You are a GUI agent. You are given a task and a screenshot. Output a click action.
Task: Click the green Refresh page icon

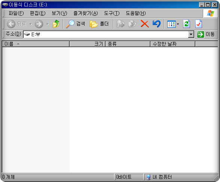[186, 24]
